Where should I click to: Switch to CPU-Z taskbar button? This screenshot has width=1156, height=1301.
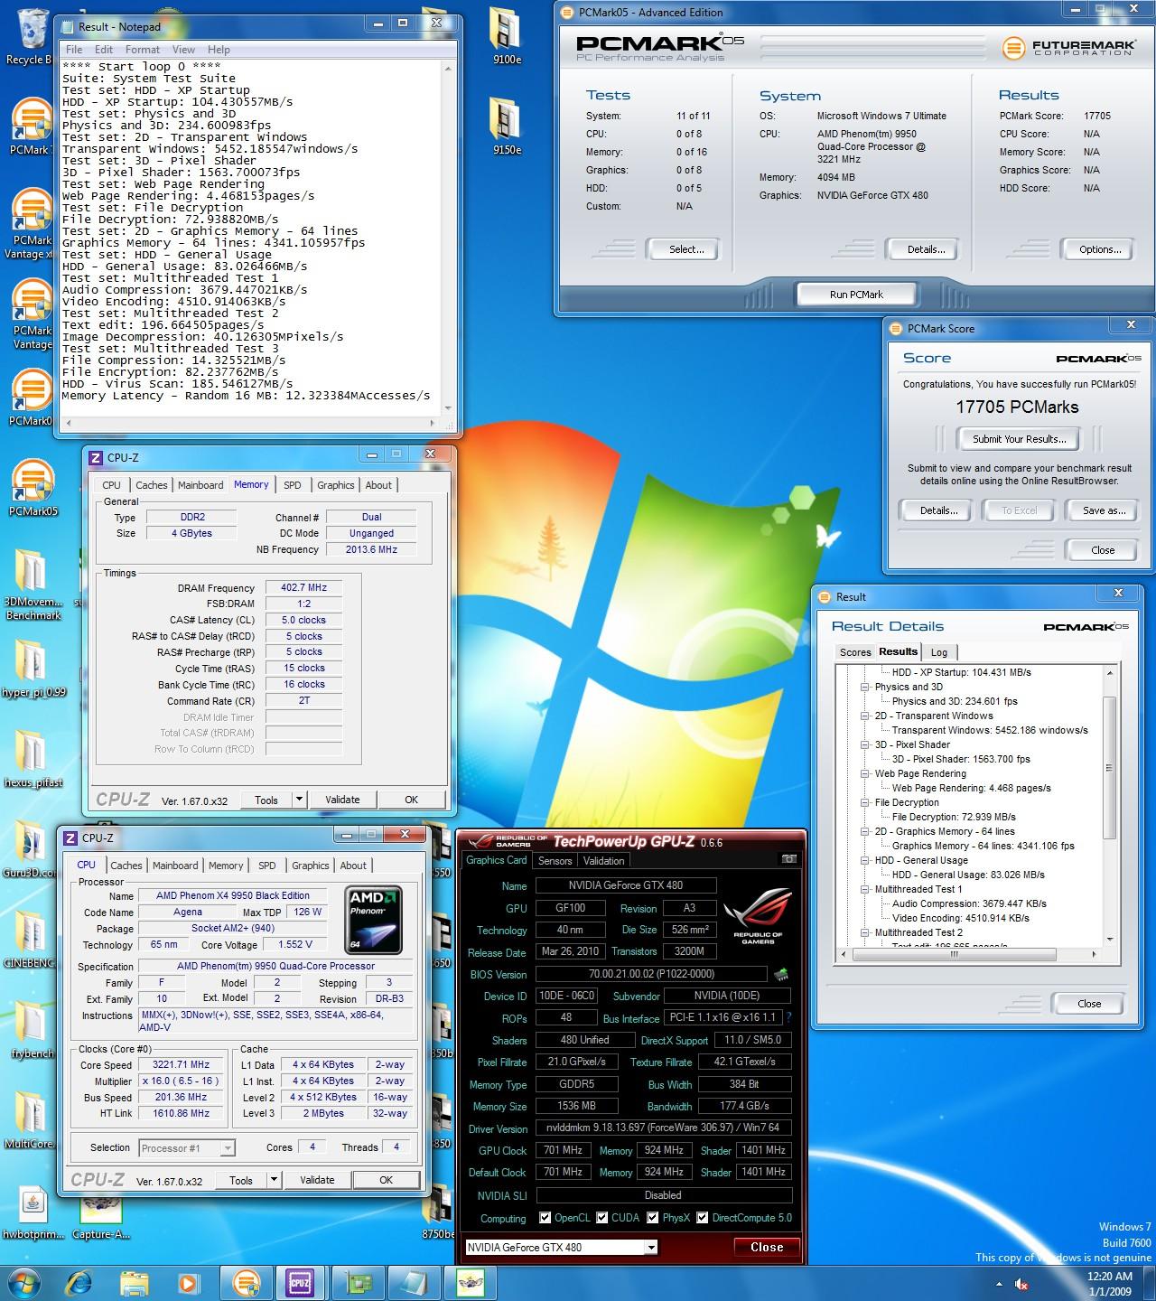click(301, 1282)
